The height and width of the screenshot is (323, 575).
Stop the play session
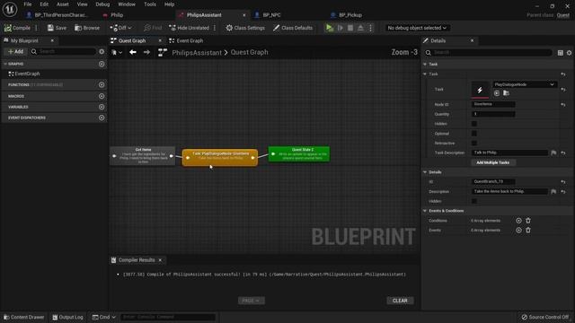coord(350,28)
